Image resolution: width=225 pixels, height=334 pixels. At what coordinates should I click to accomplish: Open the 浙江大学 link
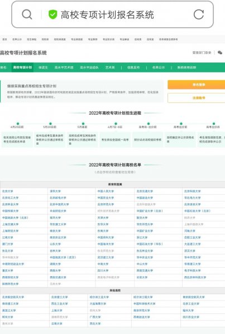pyautogui.click(x=142, y=237)
